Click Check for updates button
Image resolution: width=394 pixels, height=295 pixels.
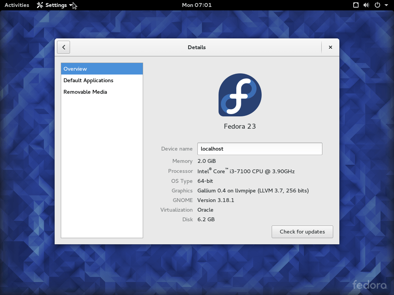[x=302, y=232]
